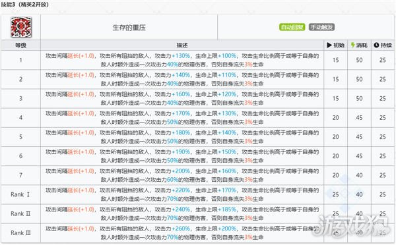Click the 描述 column header
Image resolution: width=396 pixels, height=245 pixels.
182,45
